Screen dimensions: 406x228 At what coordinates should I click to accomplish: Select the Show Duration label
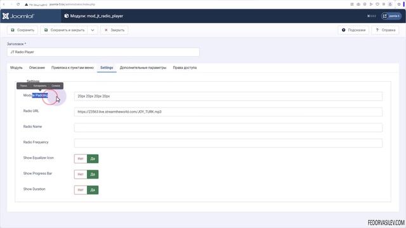[34, 189]
